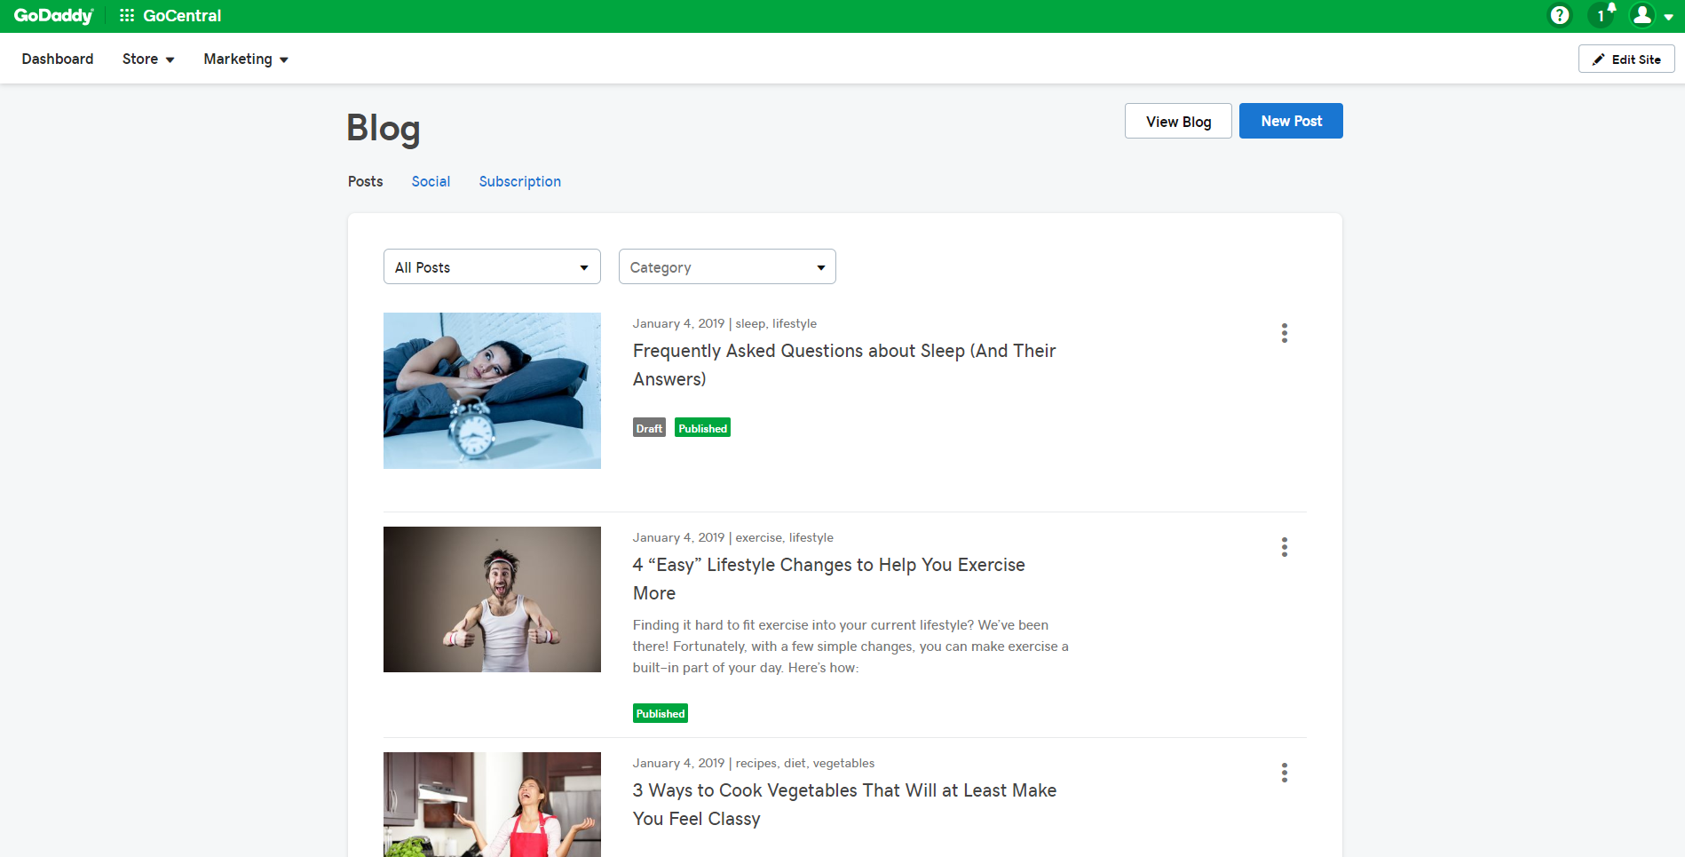Switch to the Posts tab
Viewport: 1685px width, 857px height.
pyautogui.click(x=365, y=181)
